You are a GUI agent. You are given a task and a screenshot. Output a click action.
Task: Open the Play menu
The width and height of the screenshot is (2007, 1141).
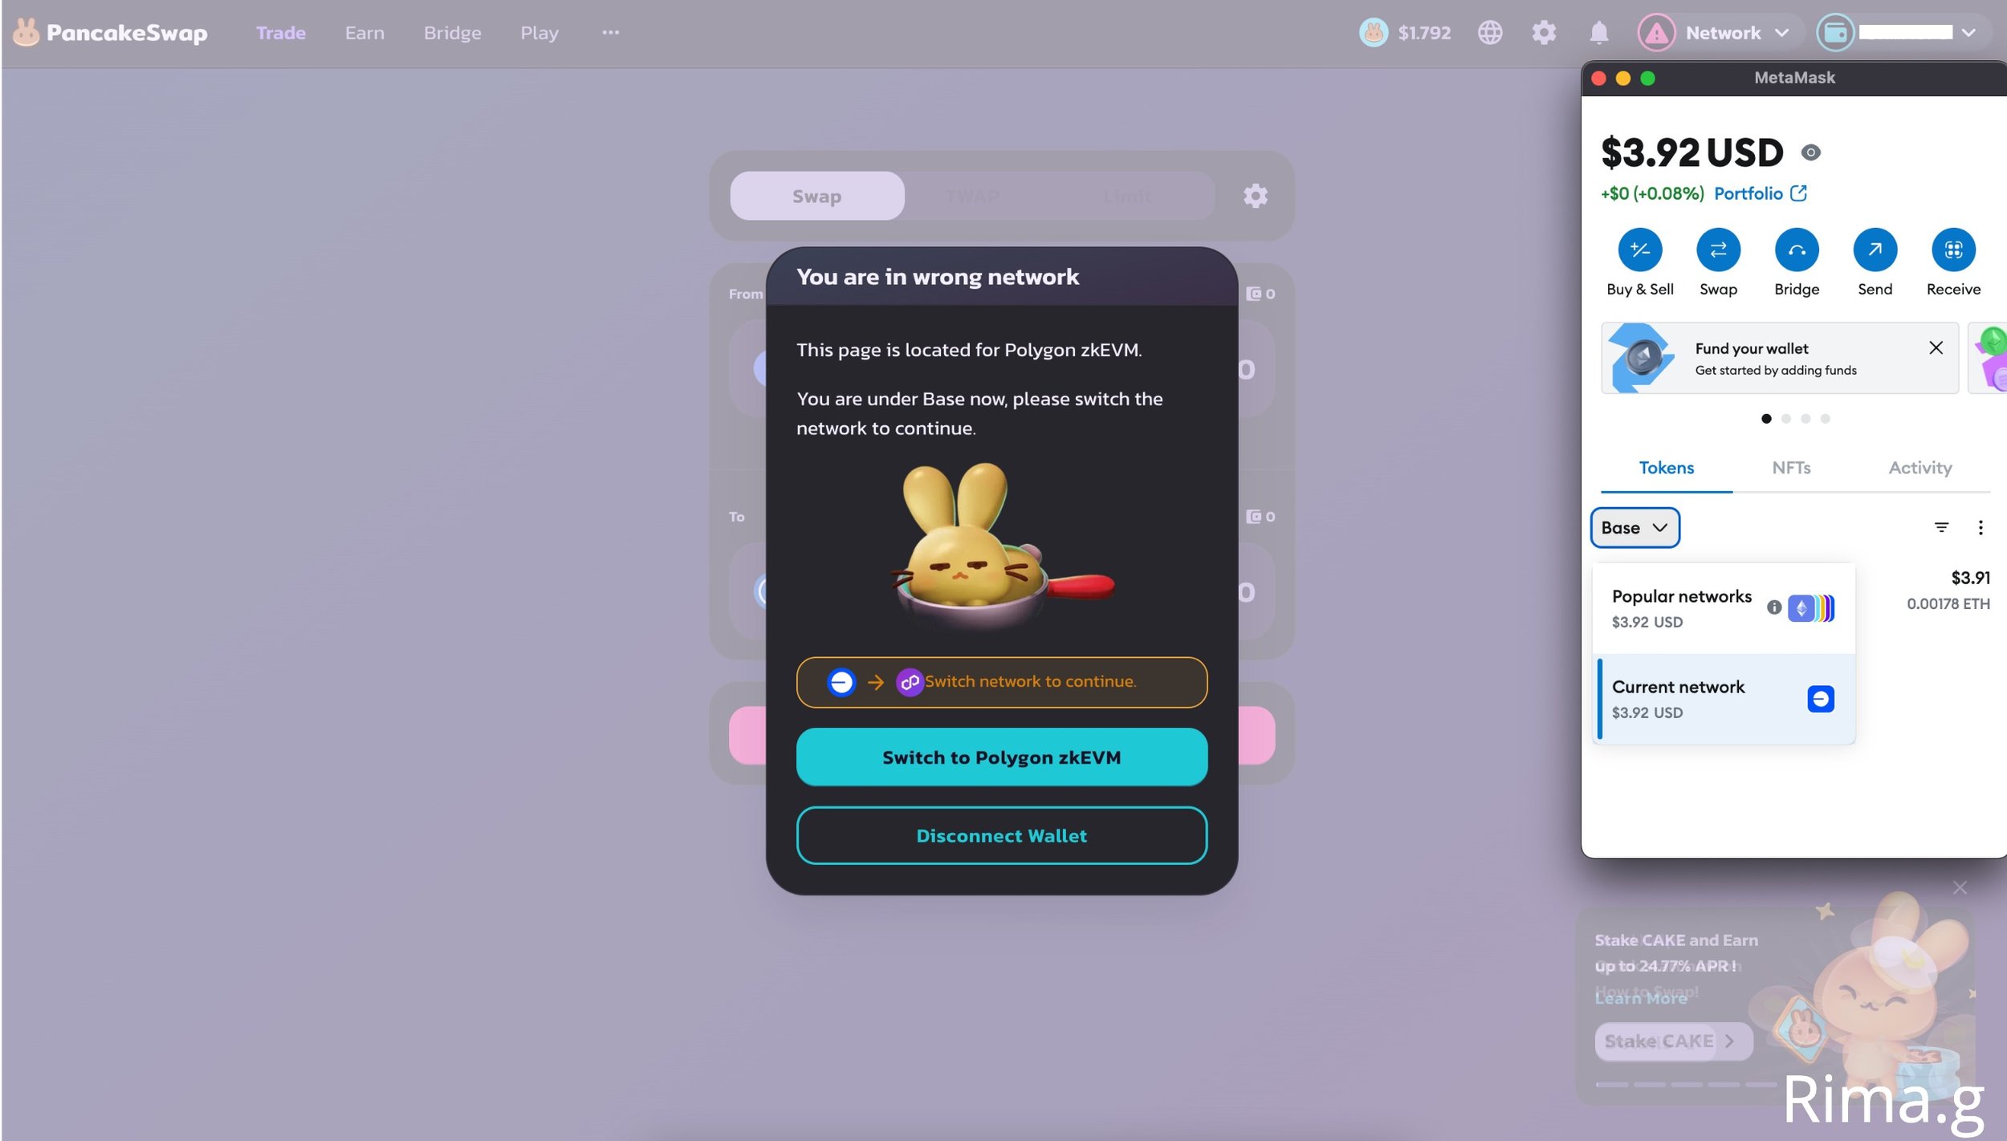[539, 32]
